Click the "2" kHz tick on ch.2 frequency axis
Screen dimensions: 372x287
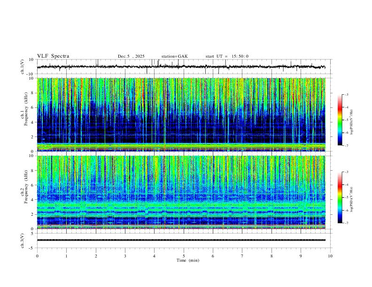32,214
